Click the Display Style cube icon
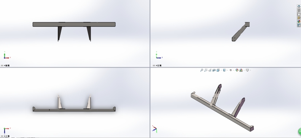This screenshot has height=138, width=301. [x=225, y=70]
